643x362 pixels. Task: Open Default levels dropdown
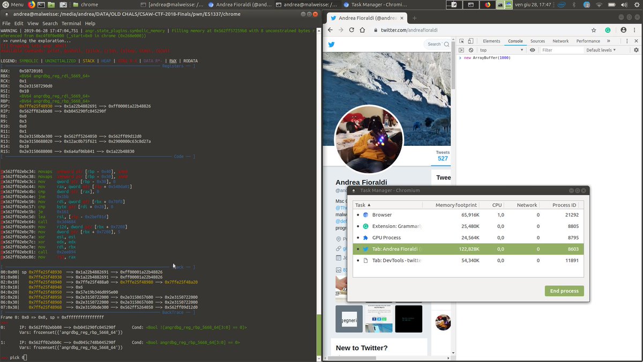pos(601,50)
